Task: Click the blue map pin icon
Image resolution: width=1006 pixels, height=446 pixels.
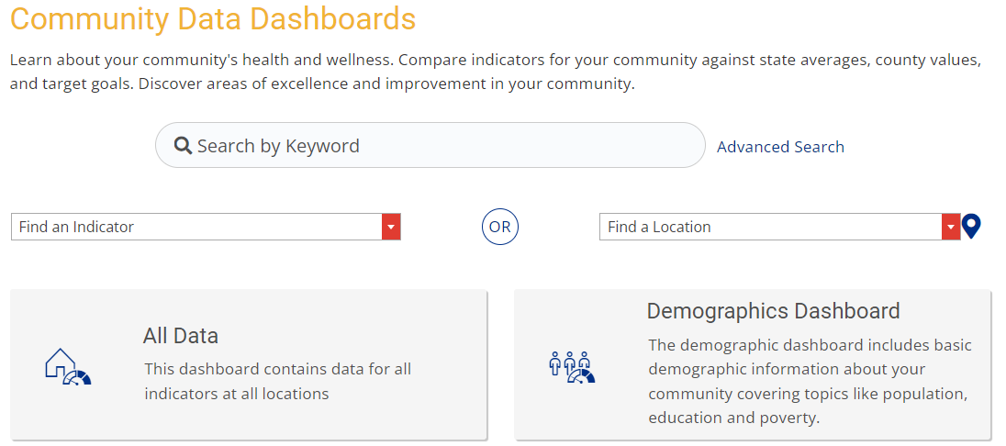Action: [971, 226]
